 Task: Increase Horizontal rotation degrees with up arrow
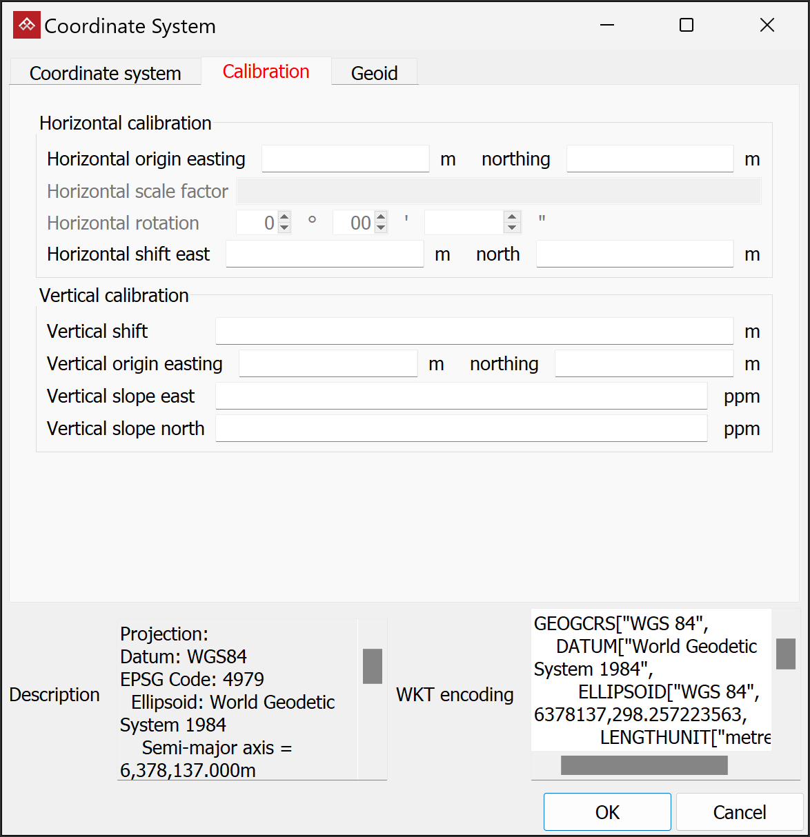click(x=284, y=218)
